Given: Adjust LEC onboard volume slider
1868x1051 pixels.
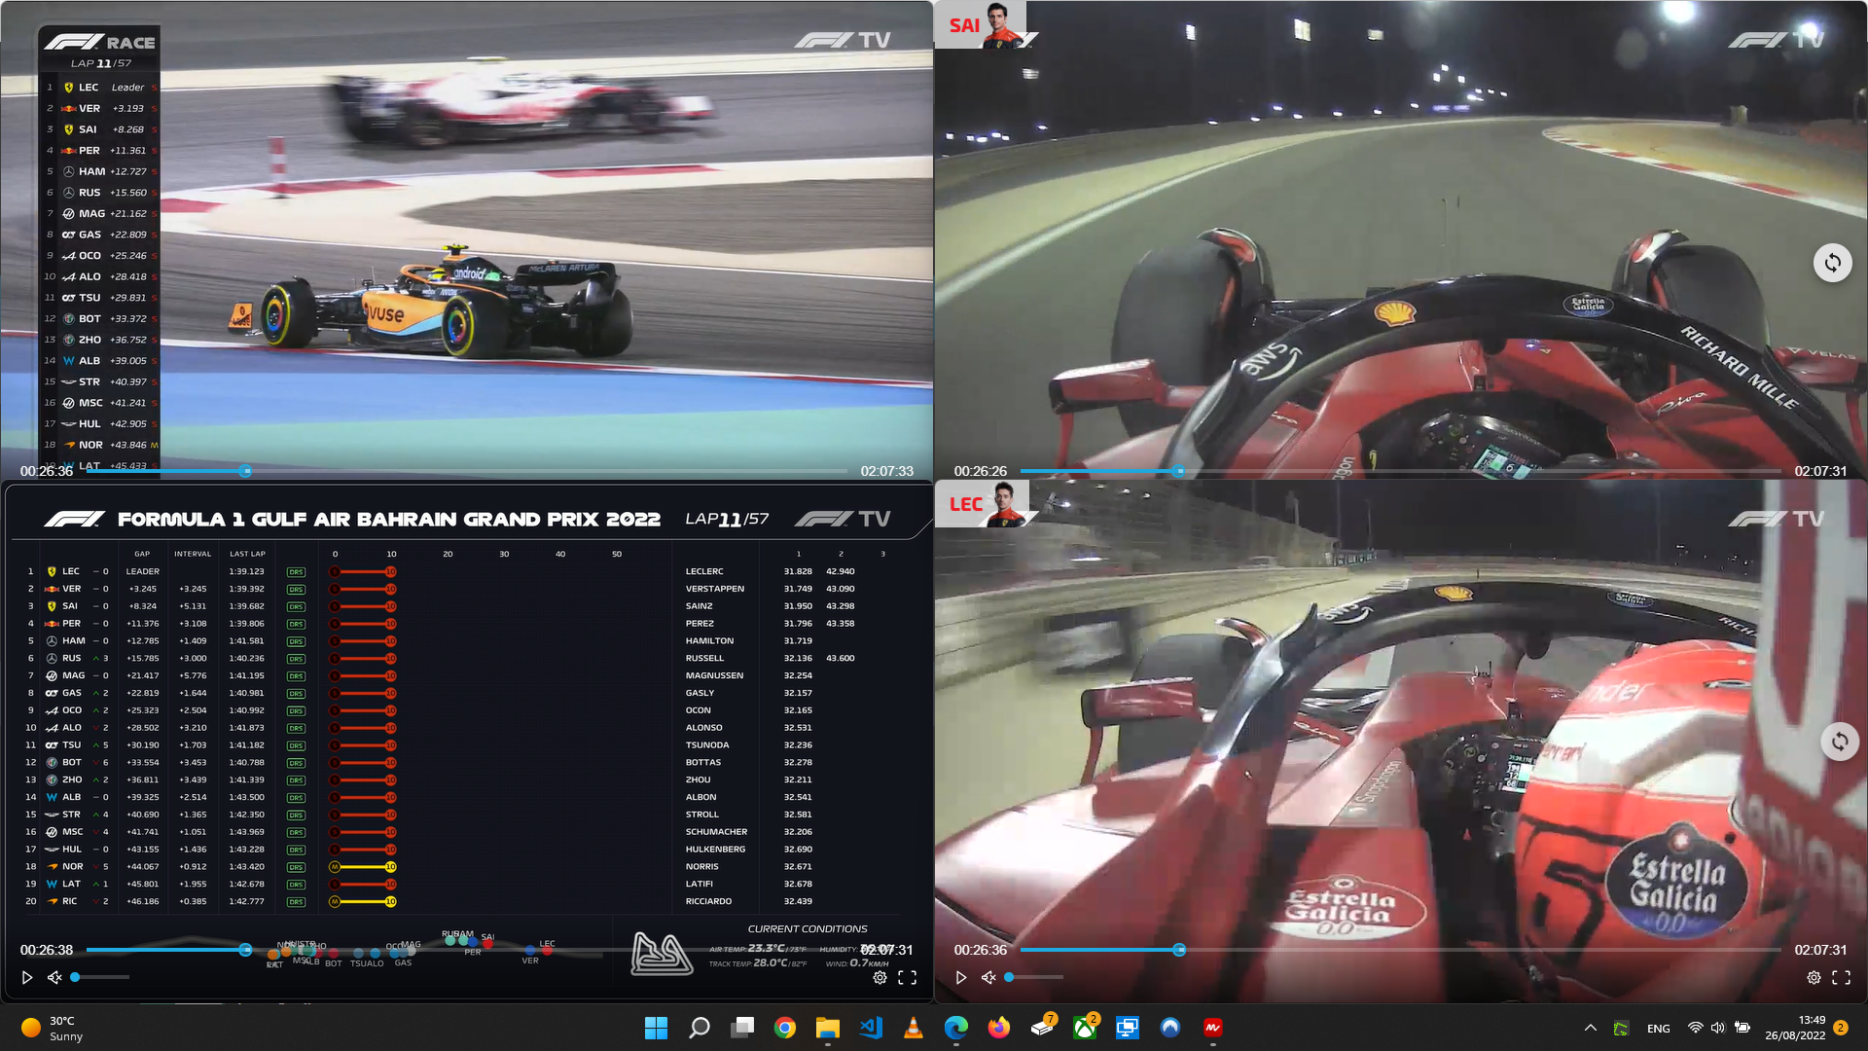Looking at the screenshot, I should coord(1034,977).
